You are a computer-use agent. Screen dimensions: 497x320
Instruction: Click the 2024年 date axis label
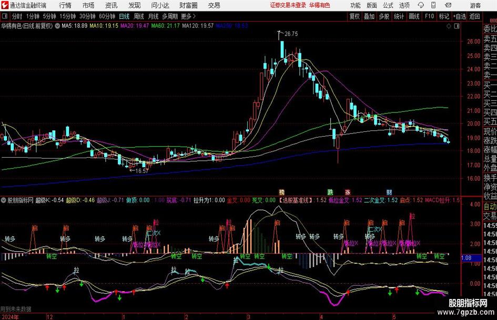tap(10, 317)
